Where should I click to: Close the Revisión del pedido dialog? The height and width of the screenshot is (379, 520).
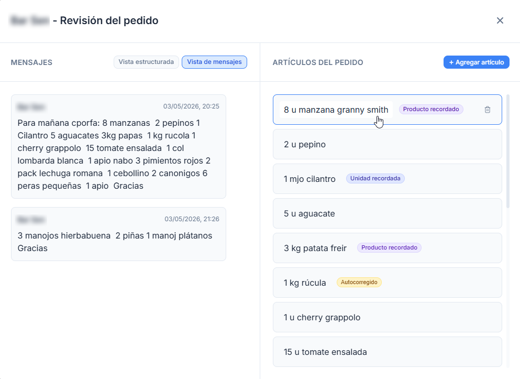(500, 20)
